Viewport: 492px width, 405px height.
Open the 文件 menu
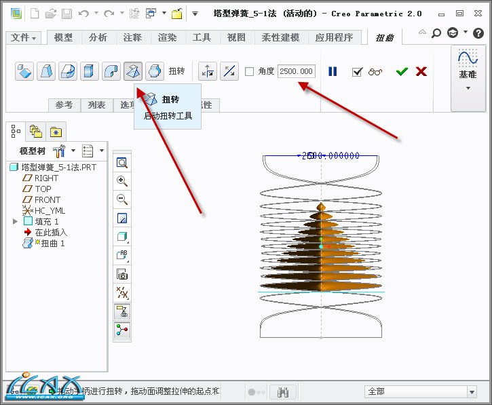pyautogui.click(x=24, y=38)
